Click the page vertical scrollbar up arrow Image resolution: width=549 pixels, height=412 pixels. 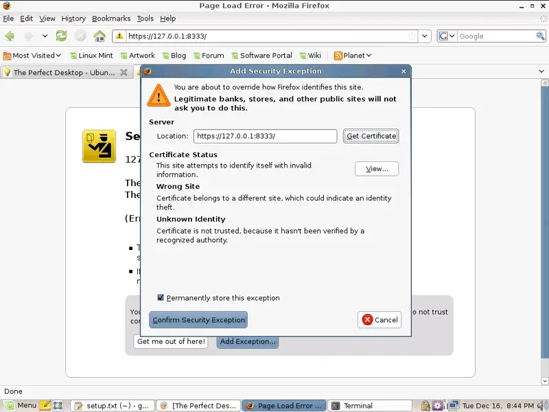click(544, 83)
